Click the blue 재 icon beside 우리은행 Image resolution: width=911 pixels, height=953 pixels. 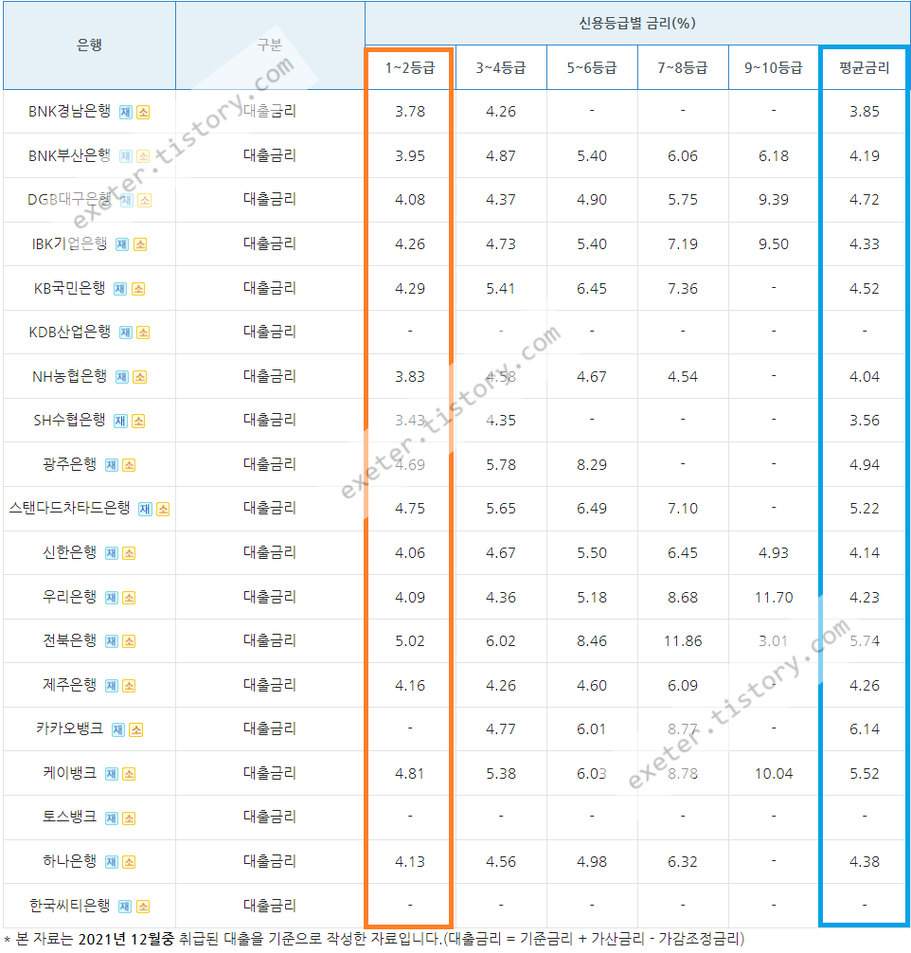[112, 598]
